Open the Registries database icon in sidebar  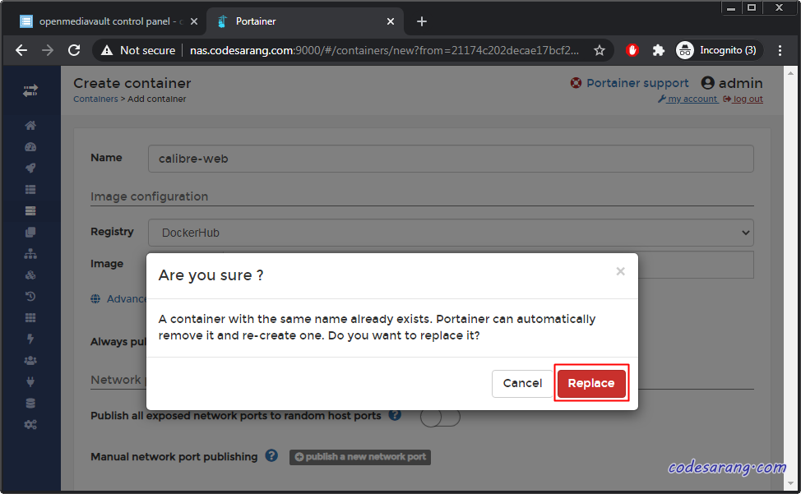coord(30,403)
